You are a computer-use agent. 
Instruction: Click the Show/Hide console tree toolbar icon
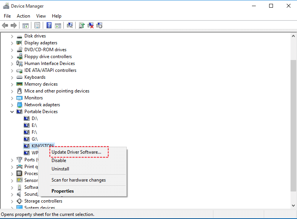pos(26,25)
